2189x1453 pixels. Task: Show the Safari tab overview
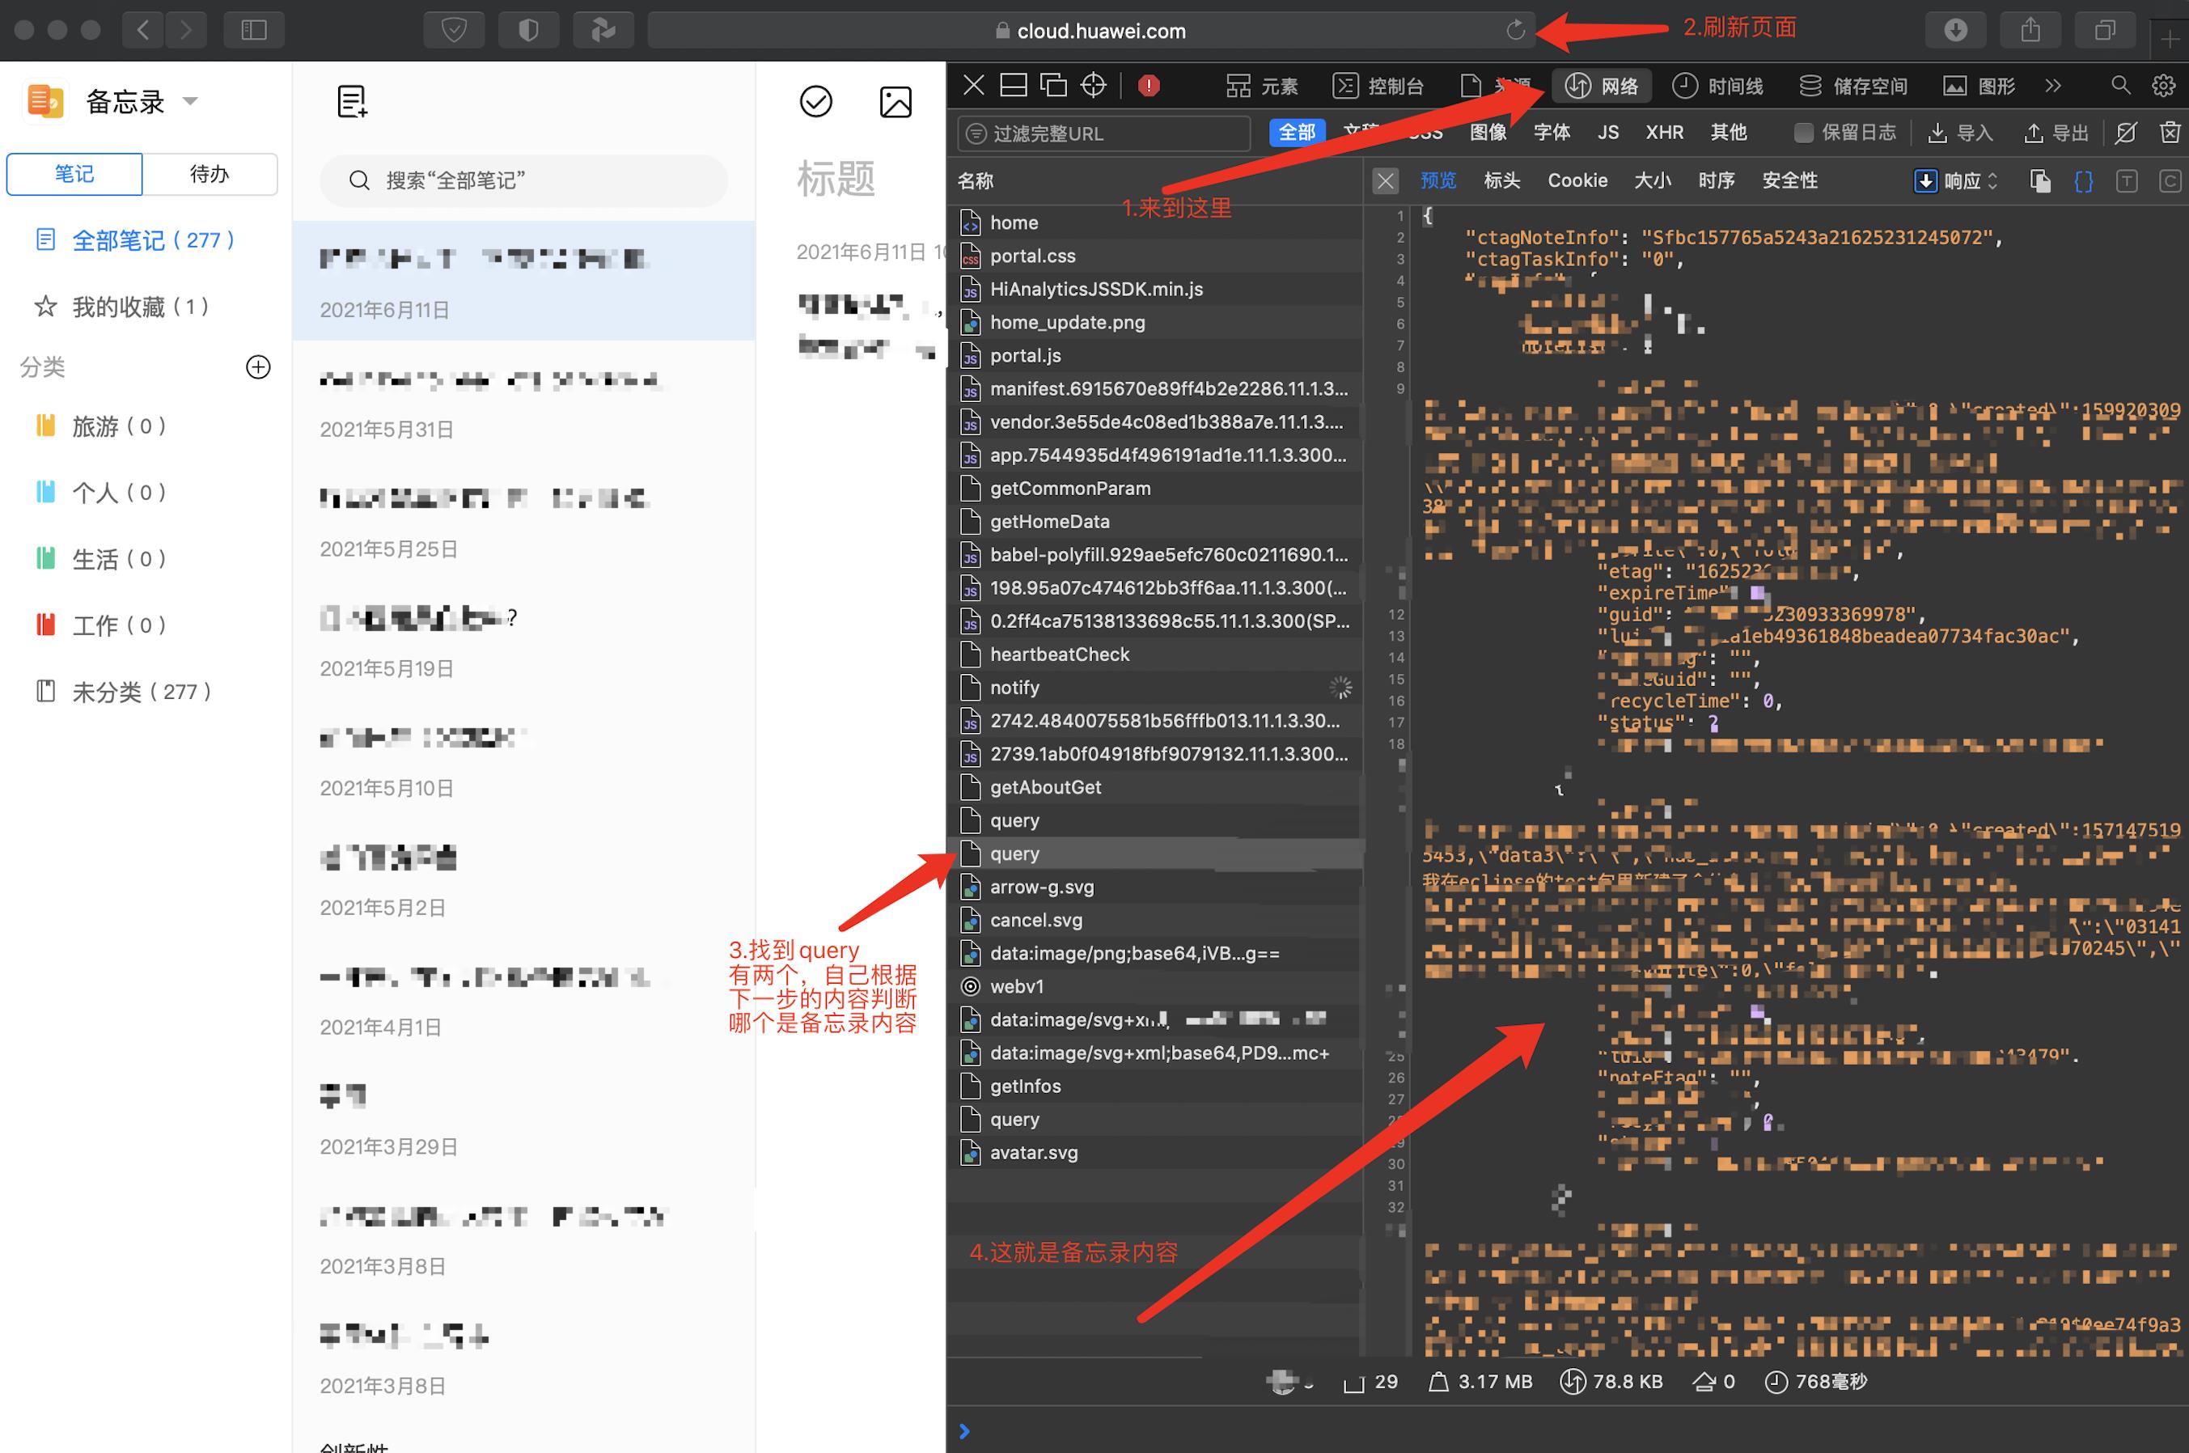click(x=2106, y=30)
